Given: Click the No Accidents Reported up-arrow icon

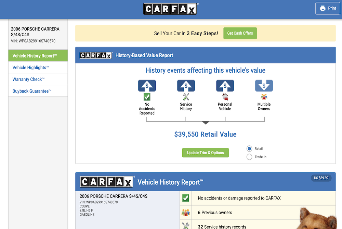Looking at the screenshot, I should tap(147, 86).
